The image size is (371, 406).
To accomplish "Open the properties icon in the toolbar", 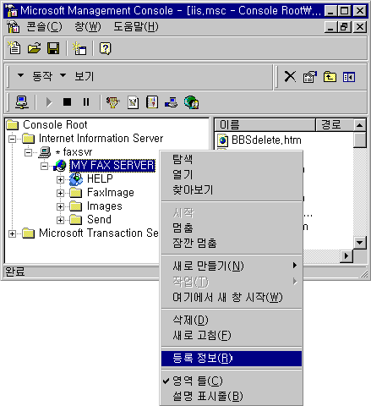I will pos(309,77).
